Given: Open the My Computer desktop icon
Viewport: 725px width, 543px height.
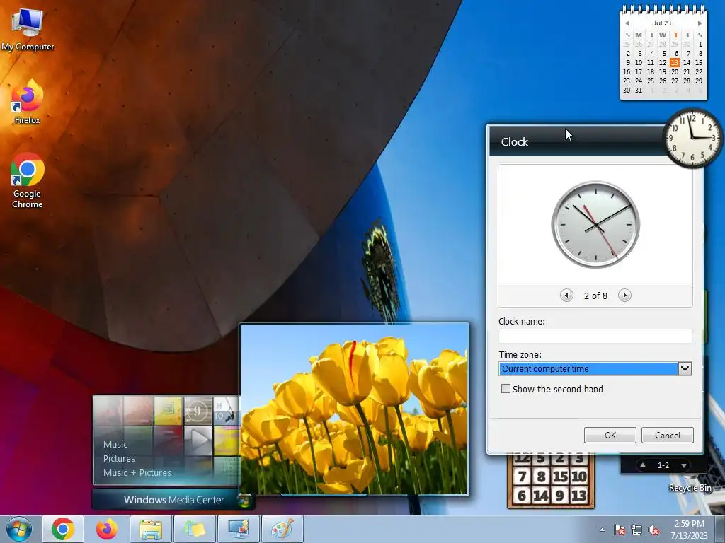Looking at the screenshot, I should point(28,30).
